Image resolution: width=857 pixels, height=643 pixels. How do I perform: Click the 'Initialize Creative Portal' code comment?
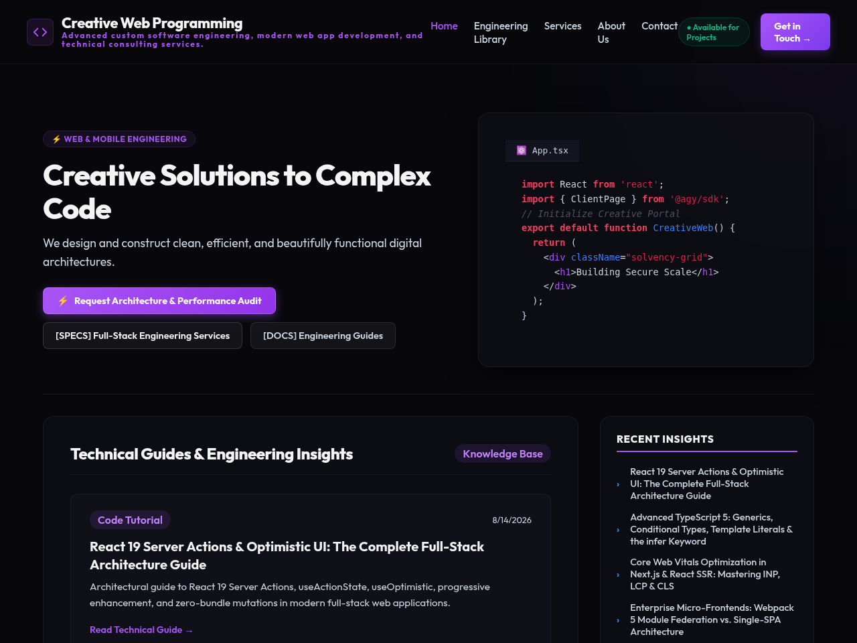601,214
